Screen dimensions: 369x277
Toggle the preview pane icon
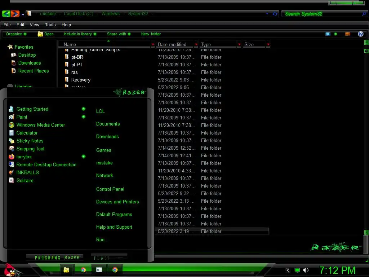pyautogui.click(x=348, y=34)
